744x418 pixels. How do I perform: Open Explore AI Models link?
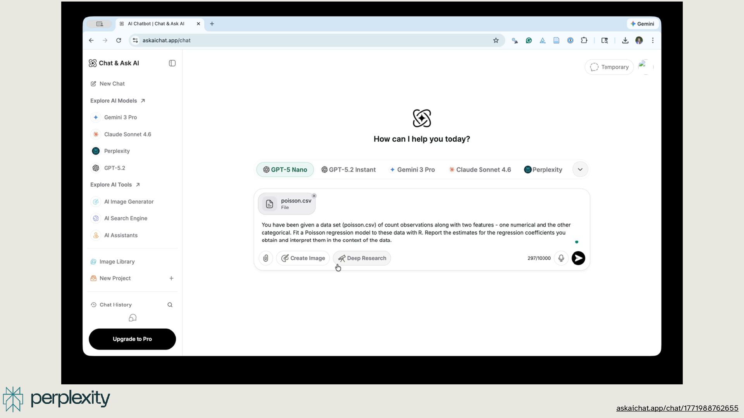(117, 101)
